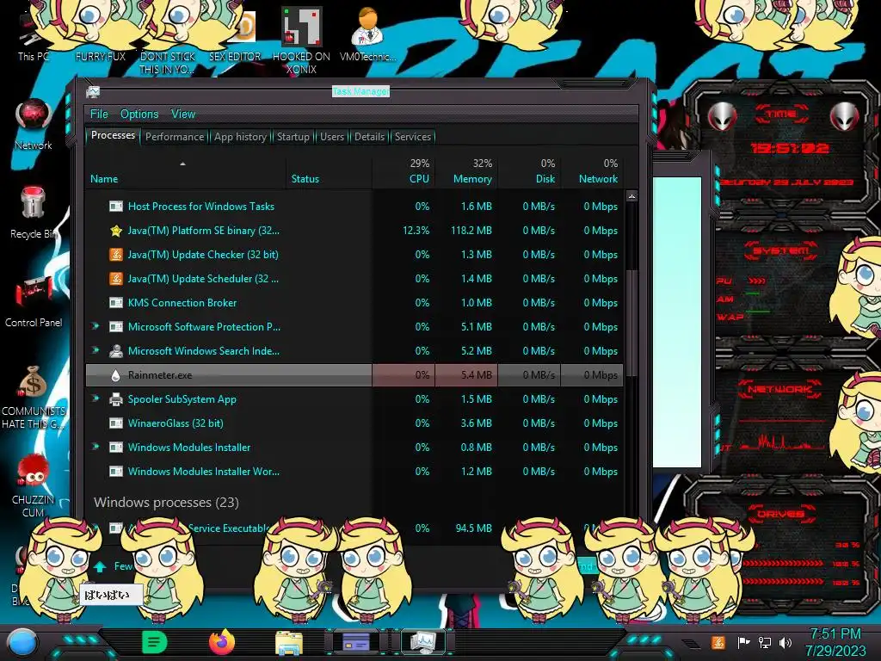Viewport: 881px width, 661px height.
Task: Click the Windows processes (23) group header
Action: click(166, 502)
